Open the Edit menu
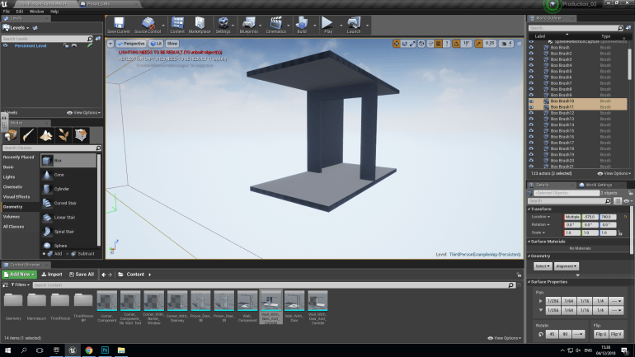This screenshot has width=635, height=357. (x=20, y=12)
